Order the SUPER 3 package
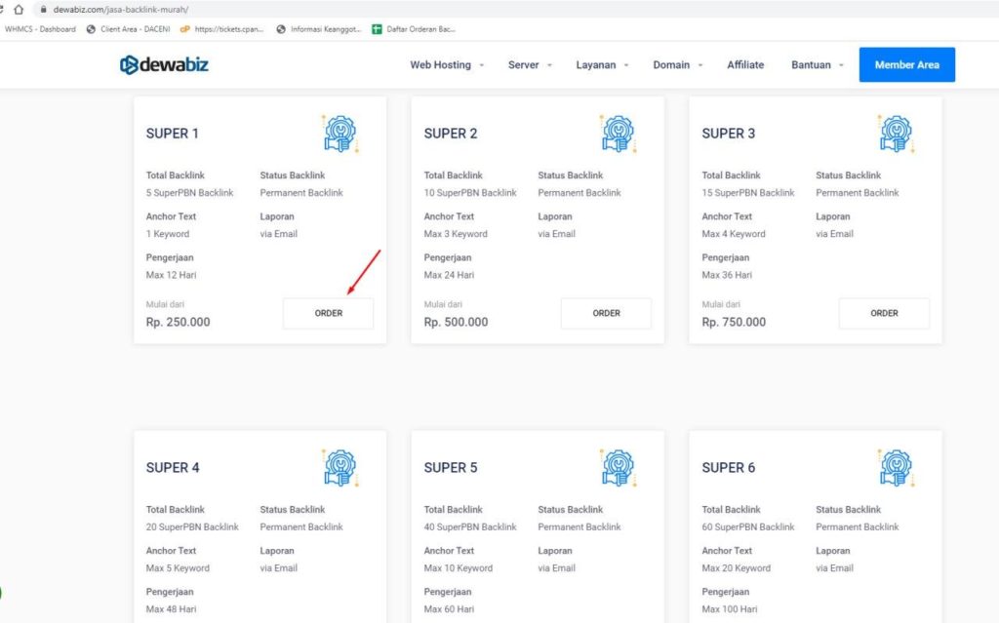This screenshot has width=999, height=623. [884, 313]
